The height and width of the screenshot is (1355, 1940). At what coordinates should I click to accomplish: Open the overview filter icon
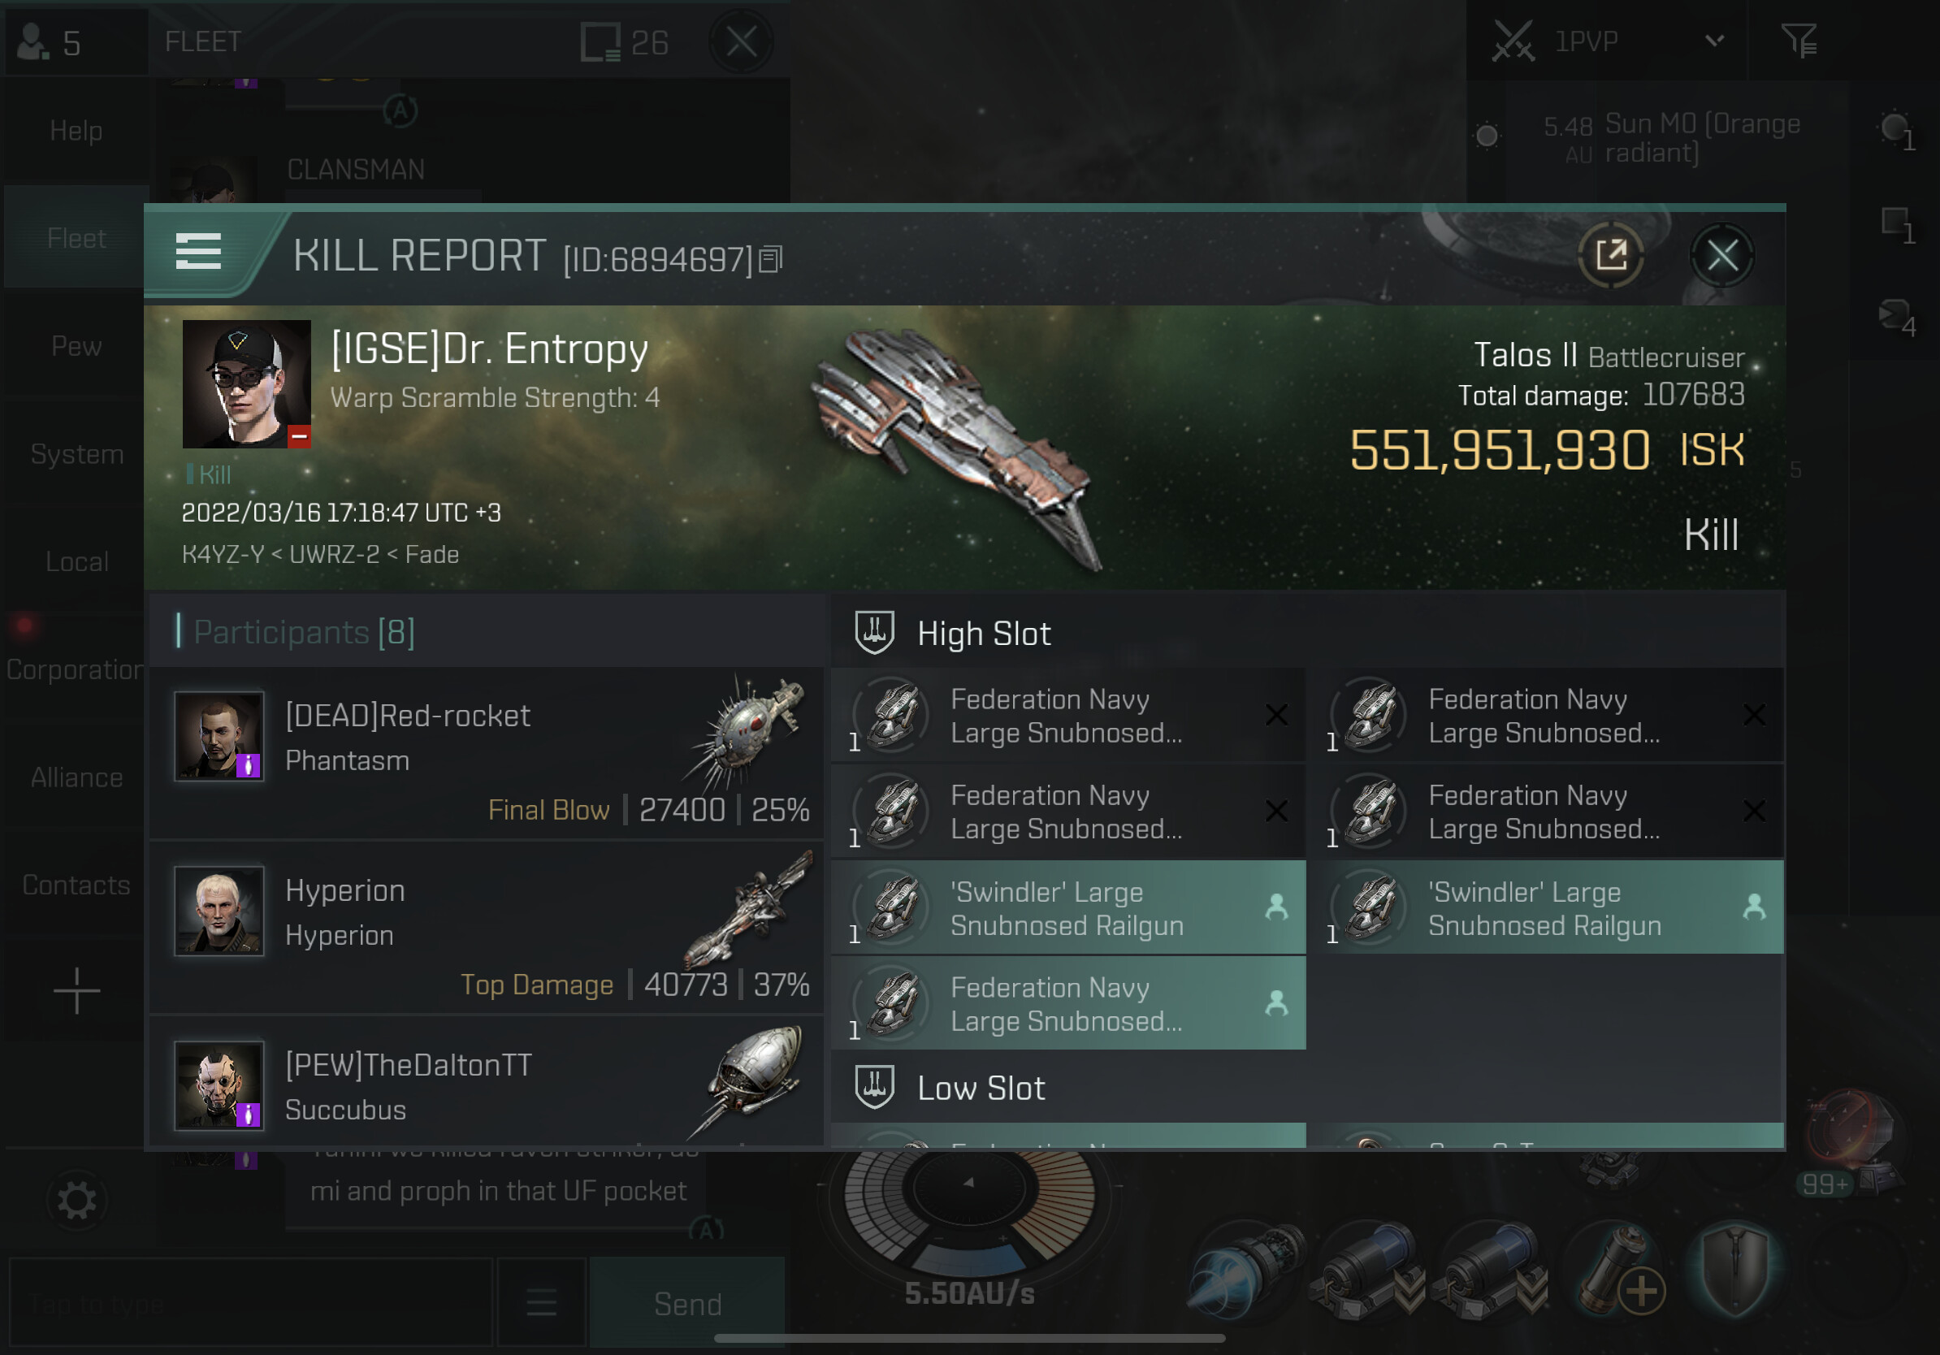[1799, 40]
